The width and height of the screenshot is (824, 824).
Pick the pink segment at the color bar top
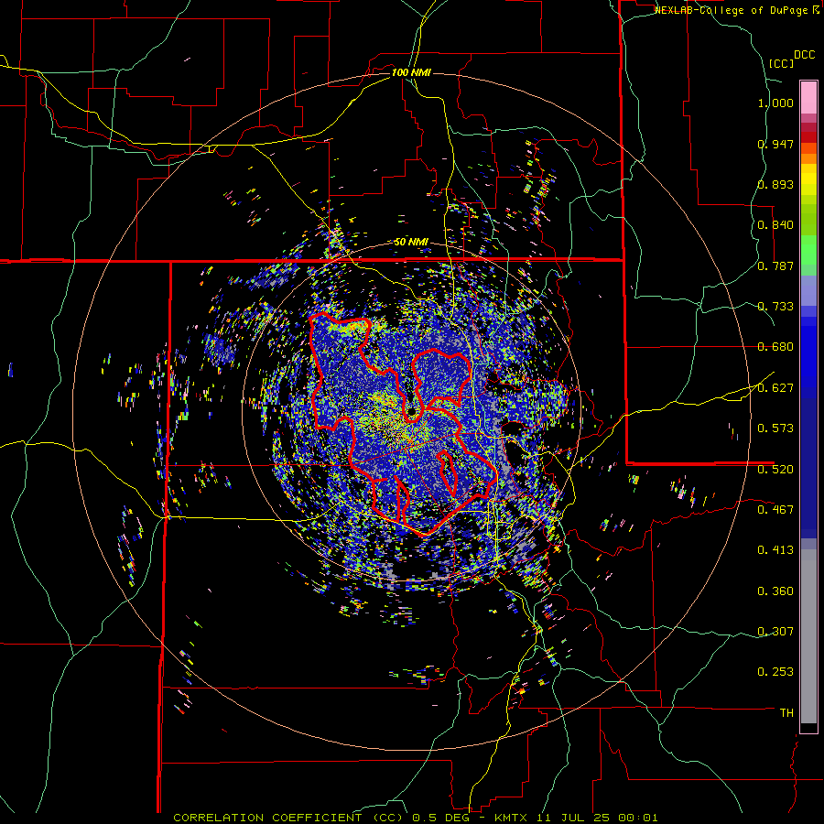point(808,98)
